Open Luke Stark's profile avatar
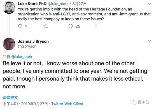This screenshot has height=109, width=154. pyautogui.click(x=9, y=8)
